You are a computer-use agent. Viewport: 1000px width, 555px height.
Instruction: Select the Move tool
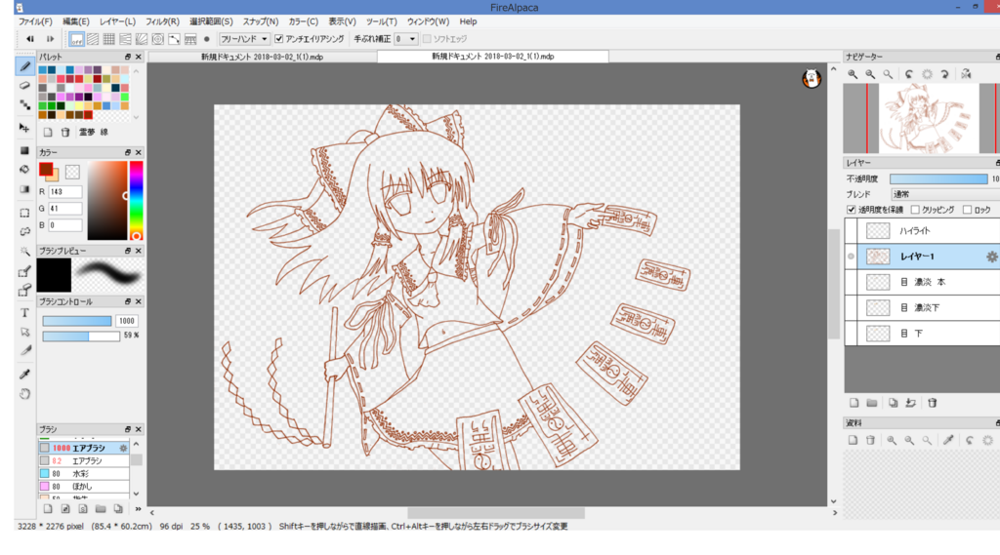pos(24,128)
